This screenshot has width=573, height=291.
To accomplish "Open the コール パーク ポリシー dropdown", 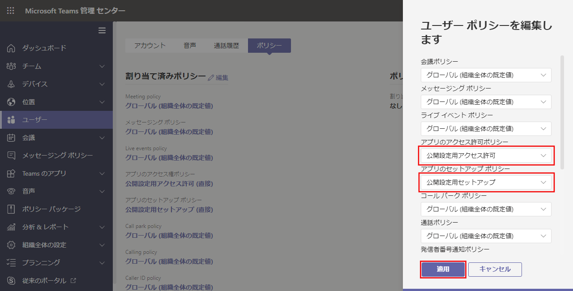I will click(x=486, y=209).
